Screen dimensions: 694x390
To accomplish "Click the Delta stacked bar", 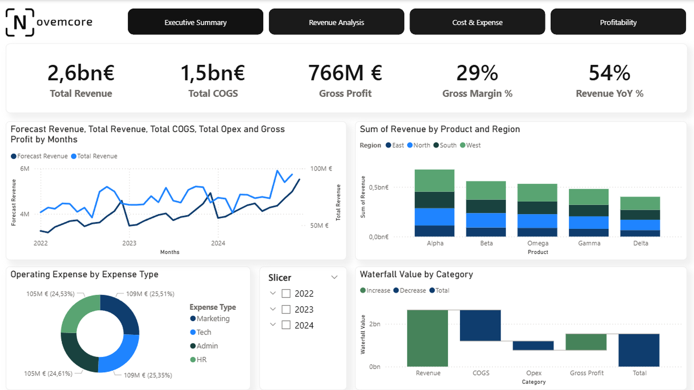I will click(x=640, y=217).
